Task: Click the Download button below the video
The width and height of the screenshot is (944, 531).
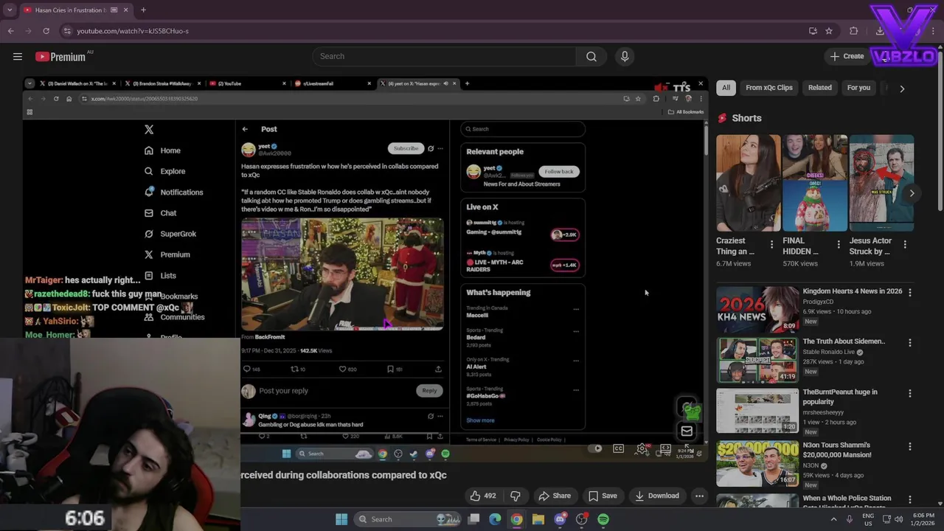Action: click(657, 496)
